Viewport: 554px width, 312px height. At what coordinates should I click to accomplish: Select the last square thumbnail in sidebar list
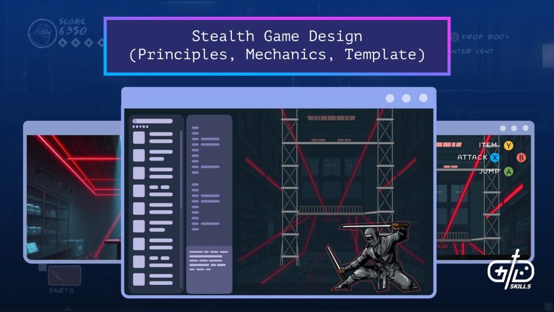139,279
